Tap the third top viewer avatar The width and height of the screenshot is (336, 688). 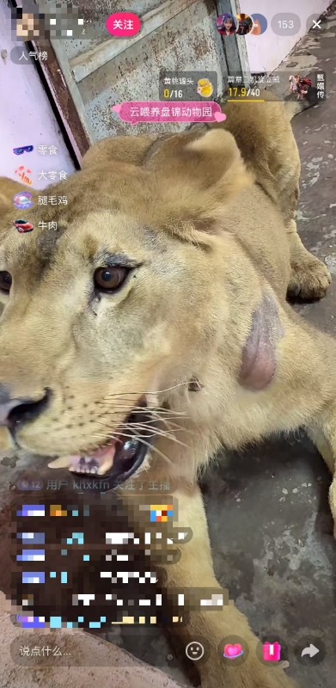pyautogui.click(x=259, y=25)
